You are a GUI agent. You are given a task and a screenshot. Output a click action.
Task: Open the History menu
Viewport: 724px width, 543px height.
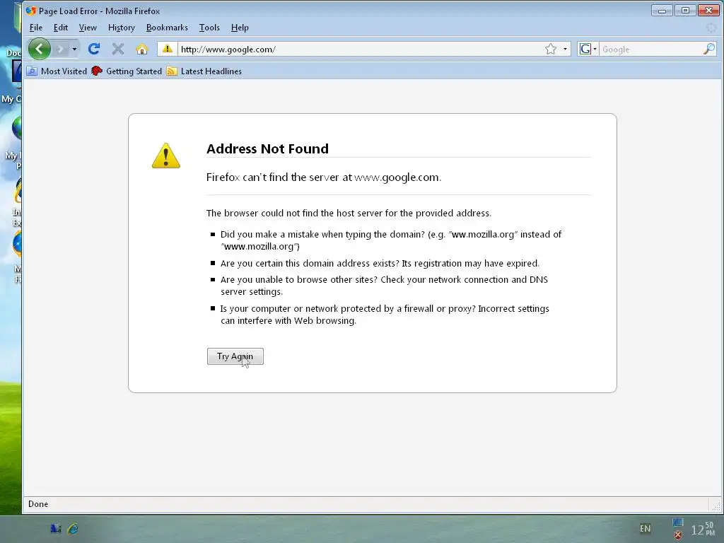point(122,28)
